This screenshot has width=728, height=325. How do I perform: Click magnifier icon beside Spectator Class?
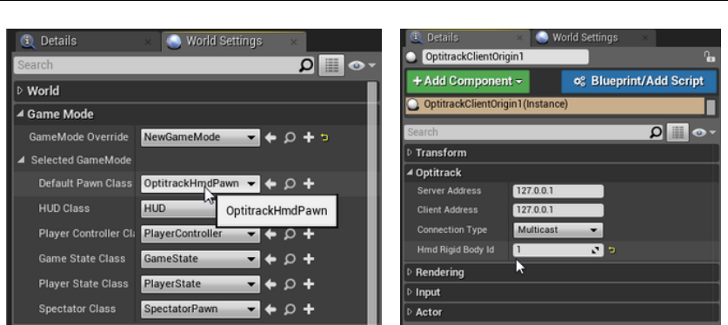(290, 309)
